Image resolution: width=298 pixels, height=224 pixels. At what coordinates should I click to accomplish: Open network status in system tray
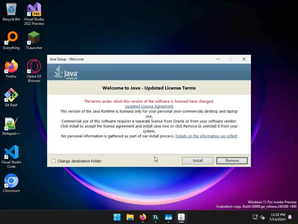(x=255, y=217)
